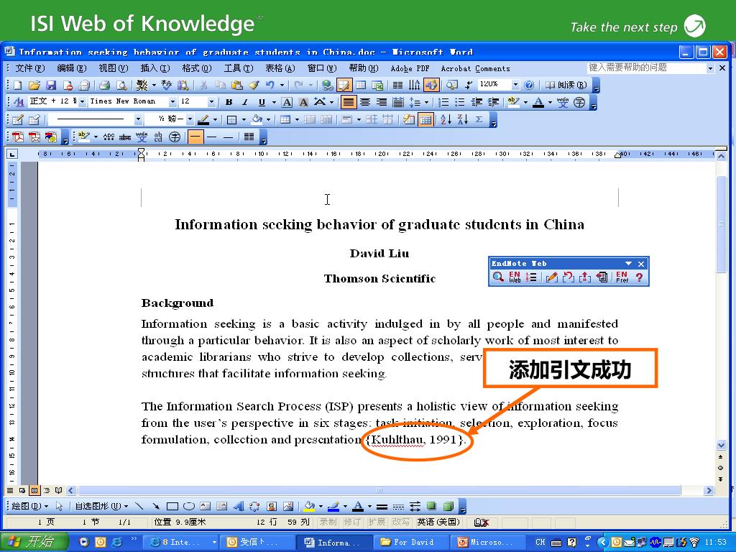Click the font color A swatch

coord(538,102)
